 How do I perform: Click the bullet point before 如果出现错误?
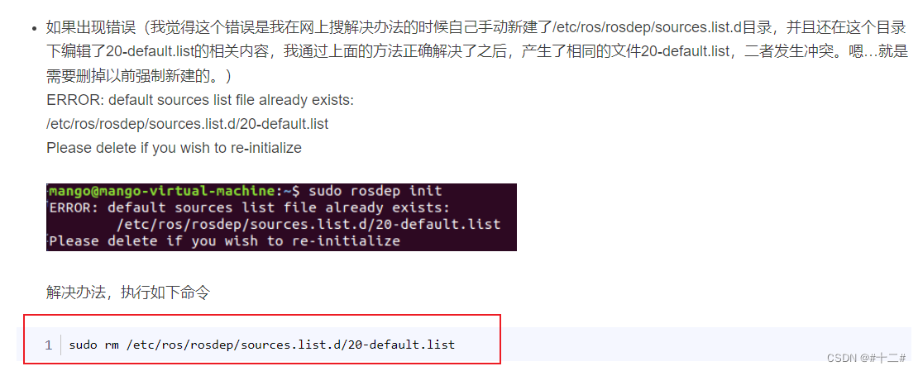[35, 28]
